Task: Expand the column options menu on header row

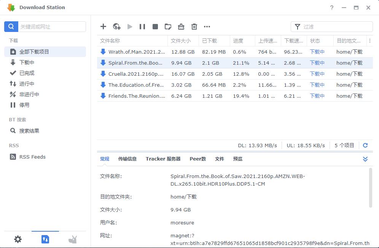Action: point(370,41)
